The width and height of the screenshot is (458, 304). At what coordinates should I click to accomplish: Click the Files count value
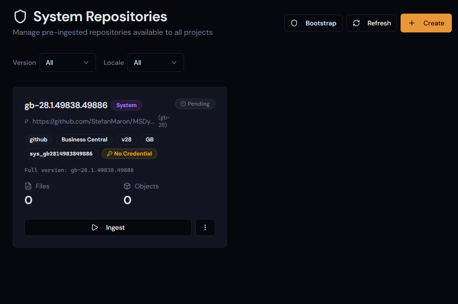tap(28, 200)
